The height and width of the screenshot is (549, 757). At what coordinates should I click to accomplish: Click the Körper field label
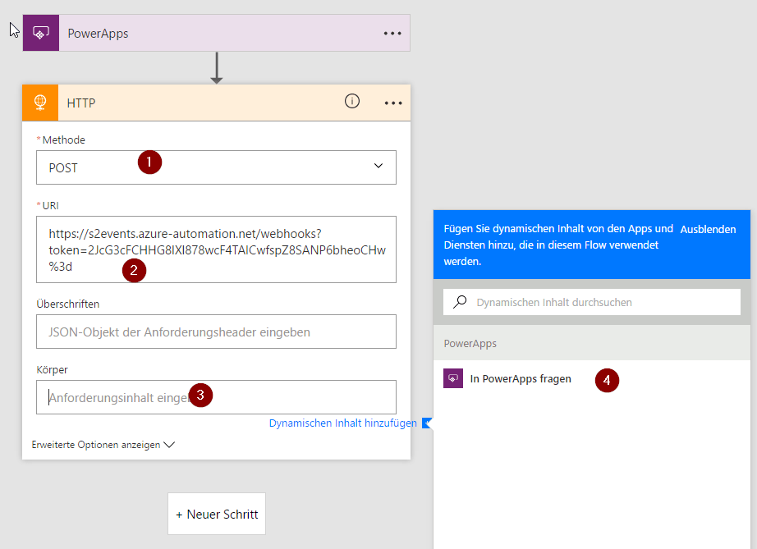(53, 369)
